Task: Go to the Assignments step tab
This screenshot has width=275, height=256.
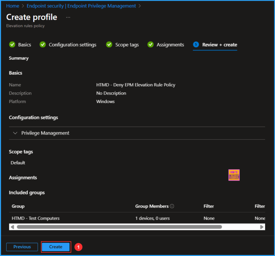Action: 170,45
